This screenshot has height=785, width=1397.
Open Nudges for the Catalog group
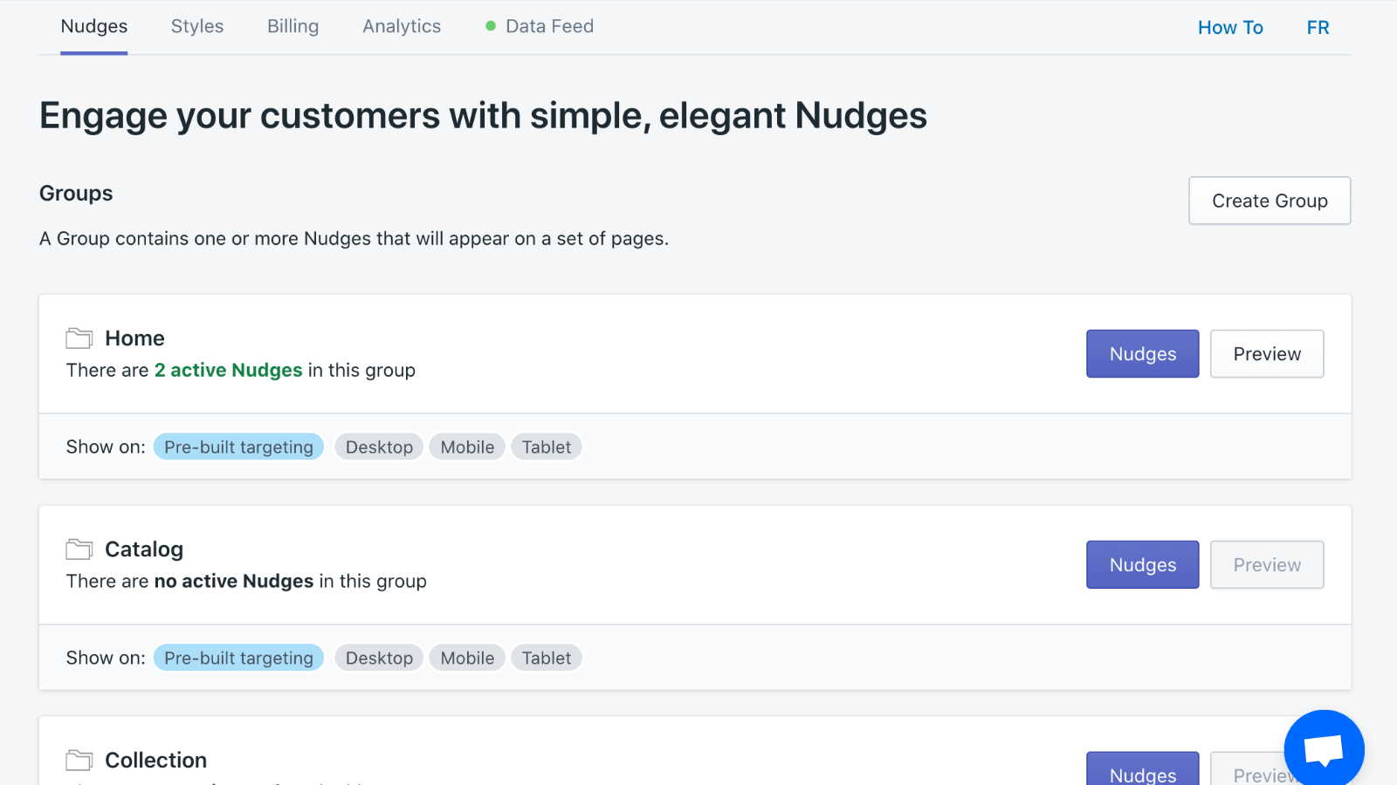1142,565
